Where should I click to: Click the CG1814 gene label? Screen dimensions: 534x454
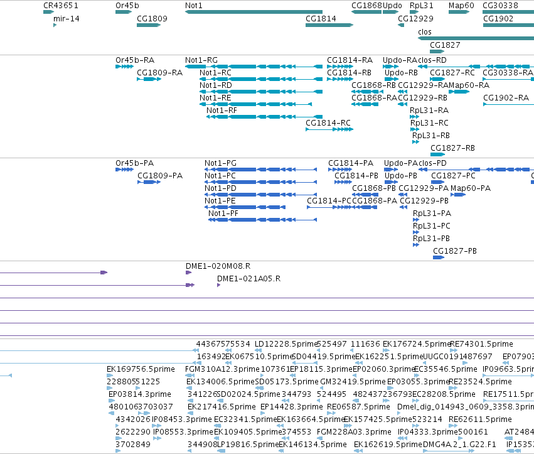click(321, 19)
